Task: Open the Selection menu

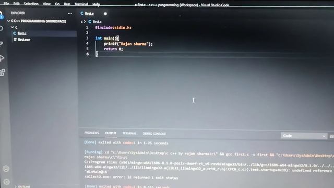Action: [x=31, y=4]
